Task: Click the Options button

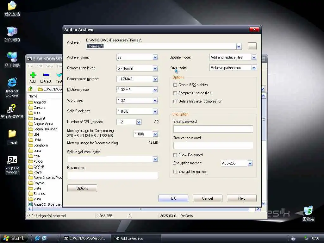Action: point(82,188)
